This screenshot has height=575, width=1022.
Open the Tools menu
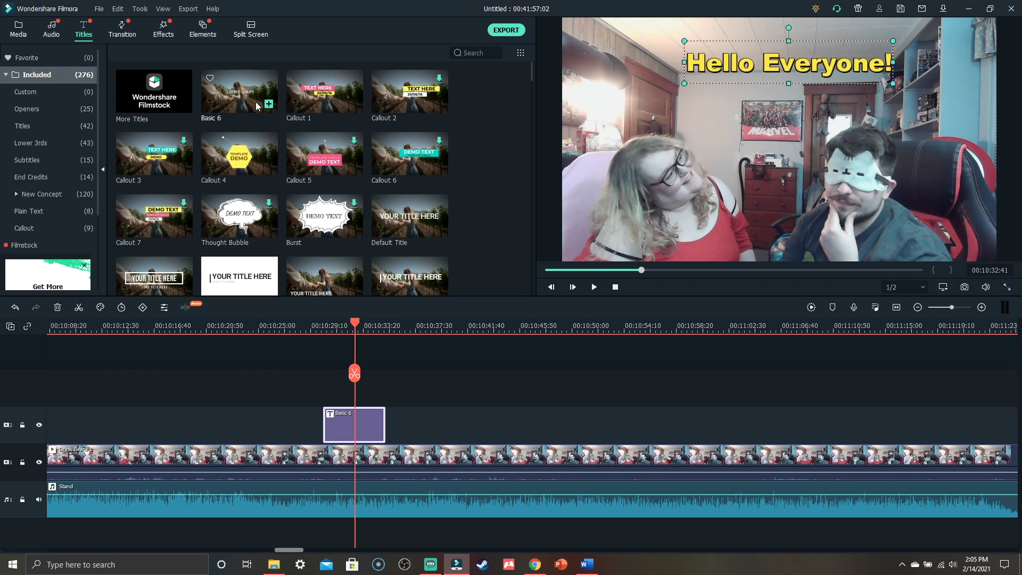(140, 9)
